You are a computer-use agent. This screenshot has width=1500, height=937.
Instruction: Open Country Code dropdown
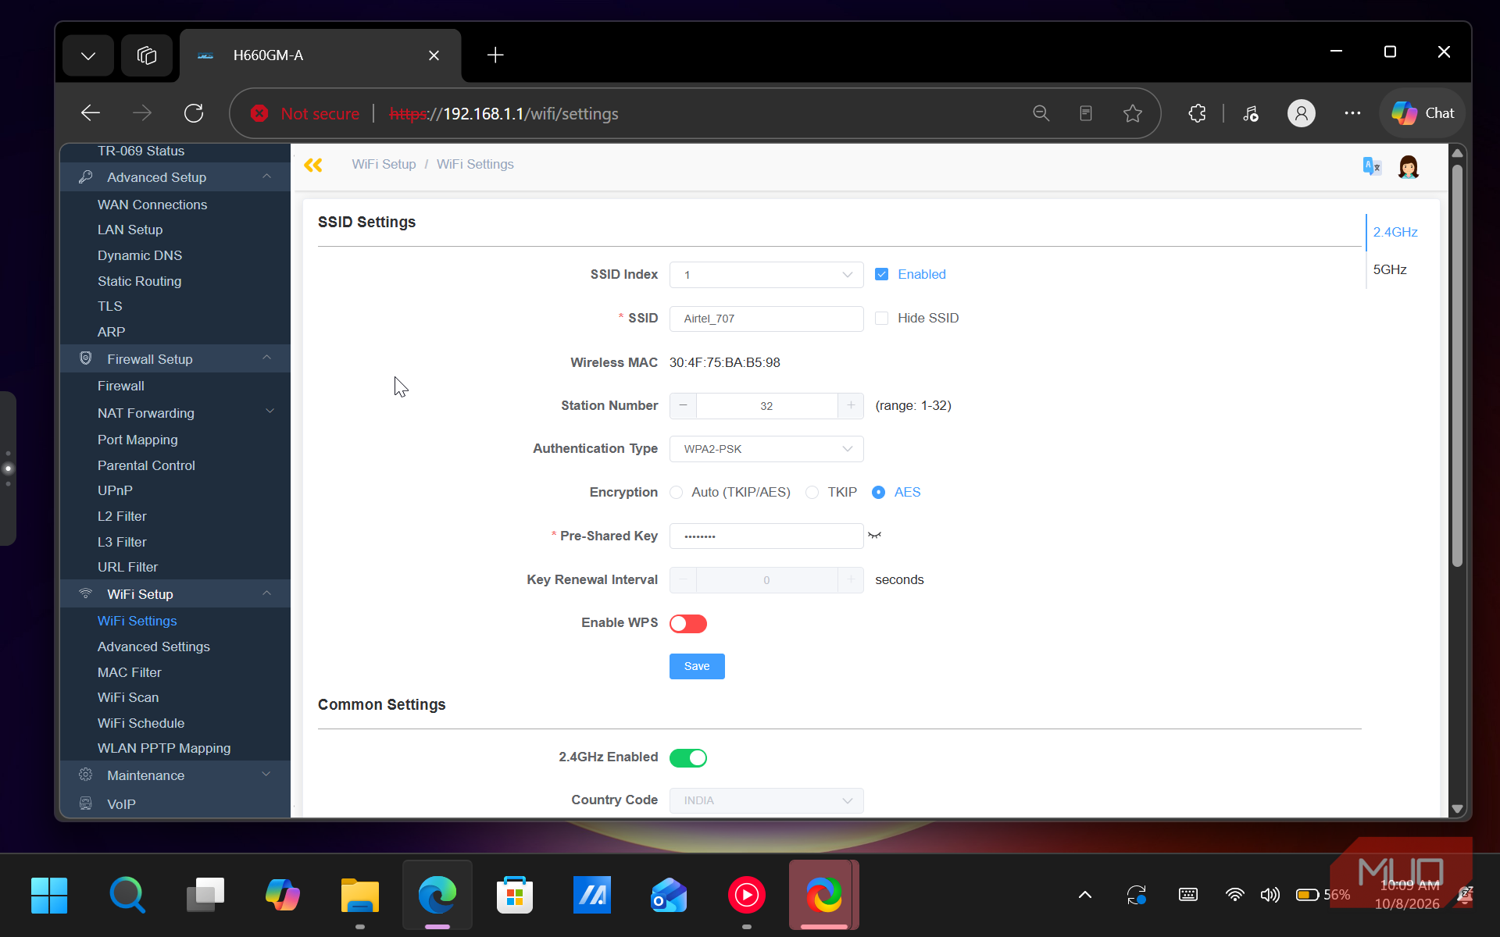(x=766, y=800)
